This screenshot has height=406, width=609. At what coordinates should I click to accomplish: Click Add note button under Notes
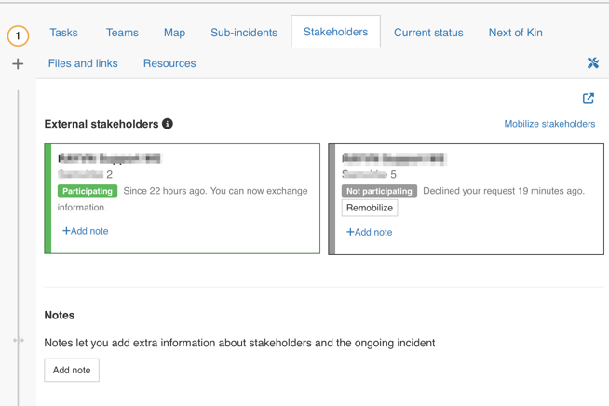[72, 370]
